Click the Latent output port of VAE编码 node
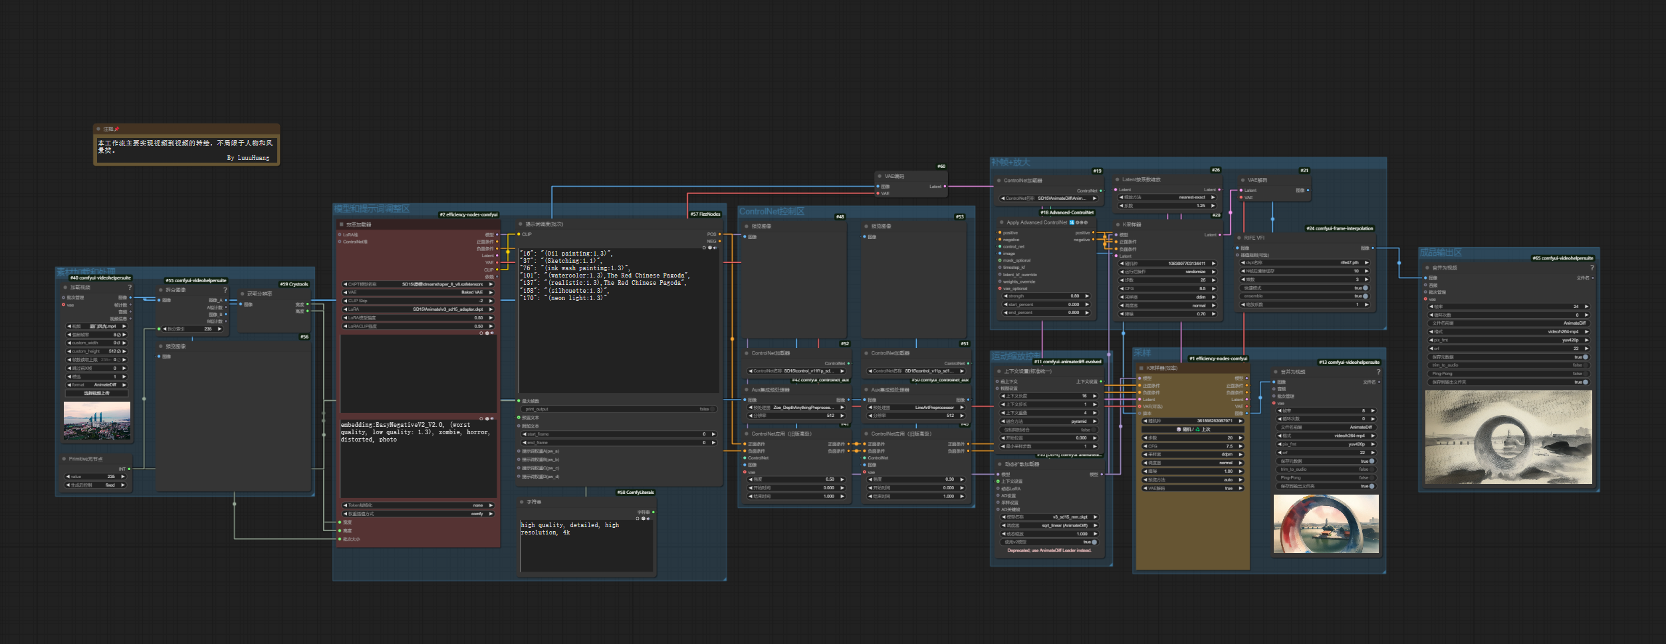The image size is (1666, 644). 944,187
